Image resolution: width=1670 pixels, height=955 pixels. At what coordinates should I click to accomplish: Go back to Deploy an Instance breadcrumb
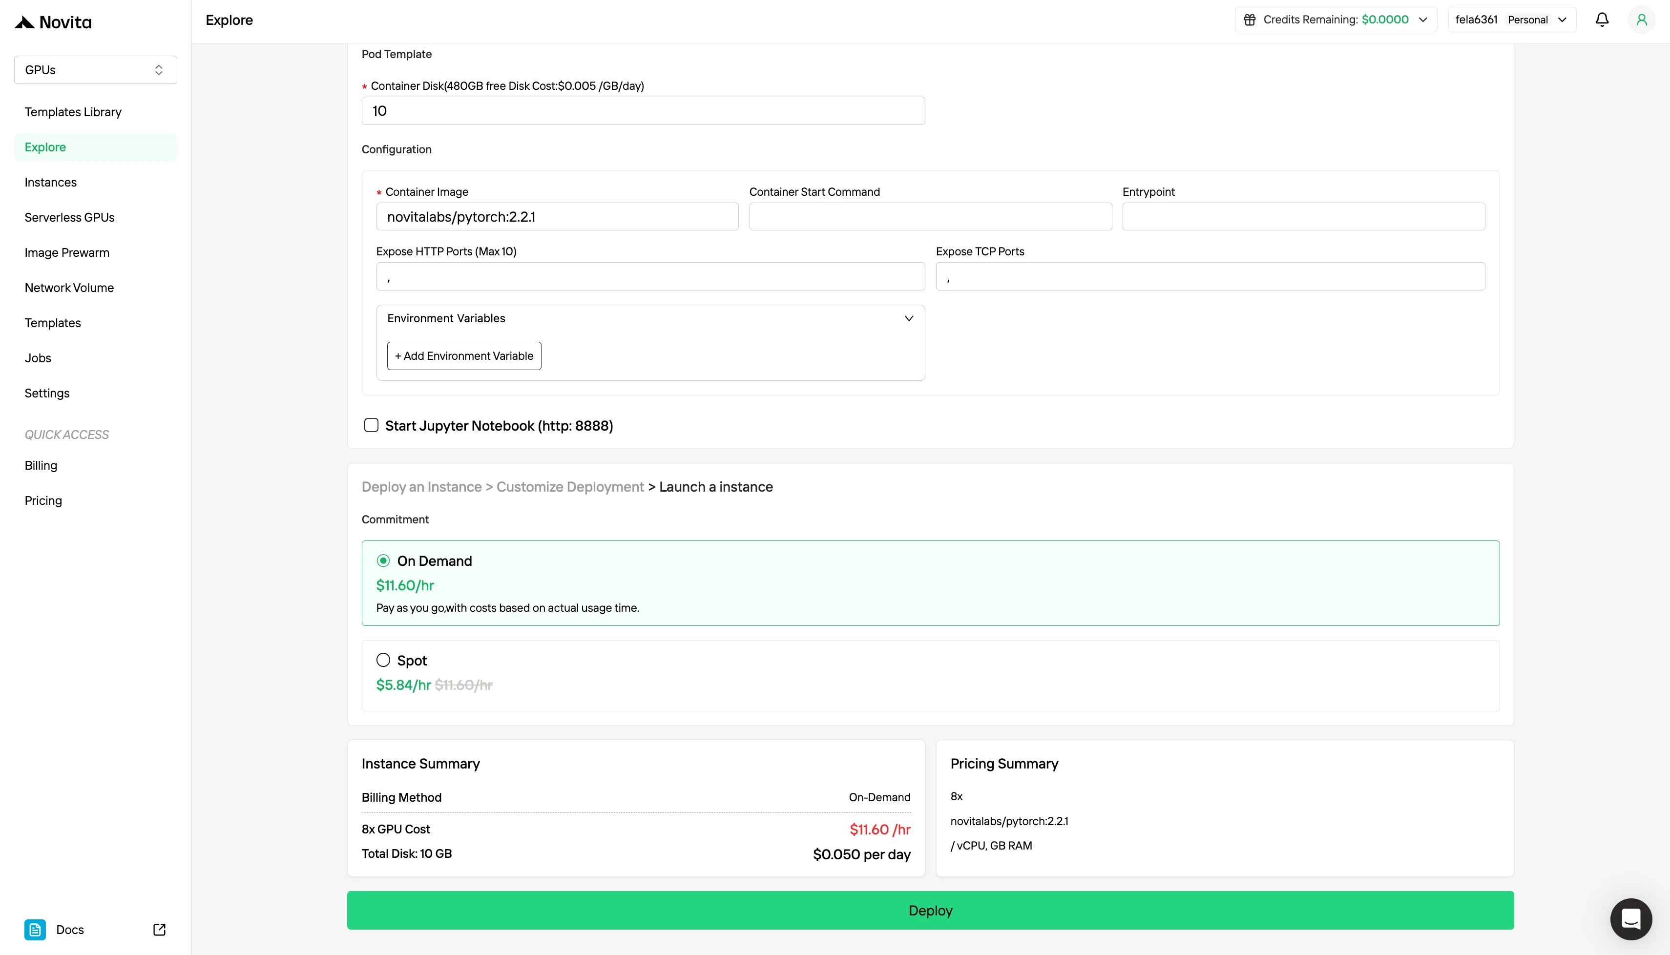tap(422, 487)
